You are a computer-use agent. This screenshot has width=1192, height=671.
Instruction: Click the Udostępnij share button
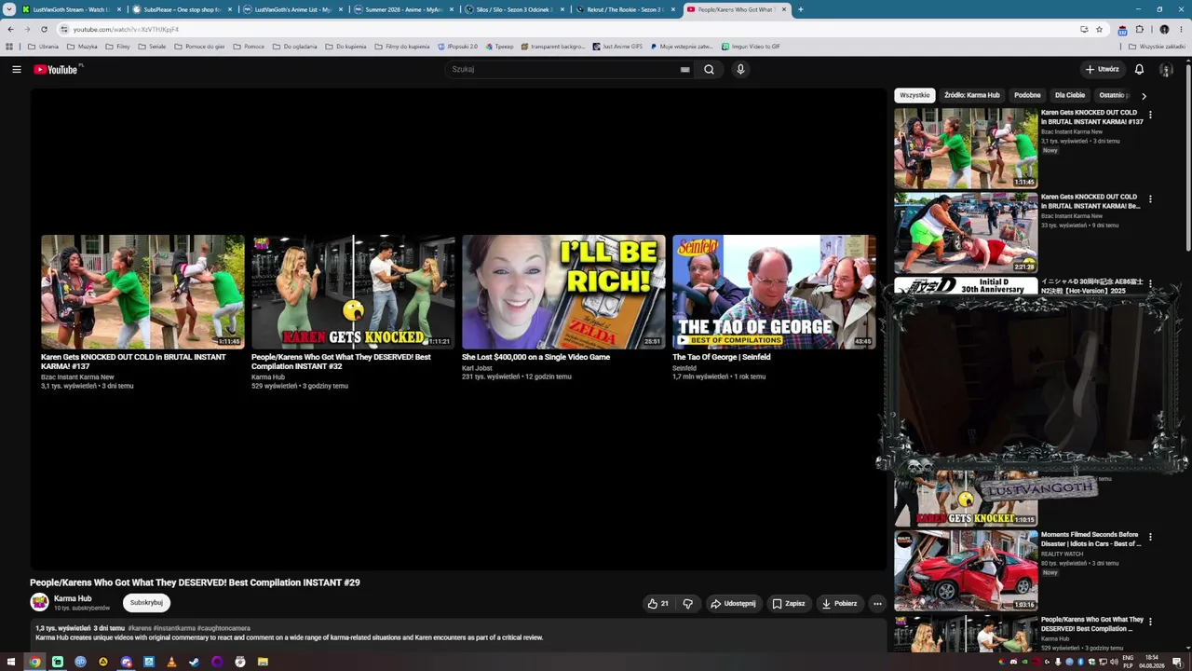tap(733, 603)
